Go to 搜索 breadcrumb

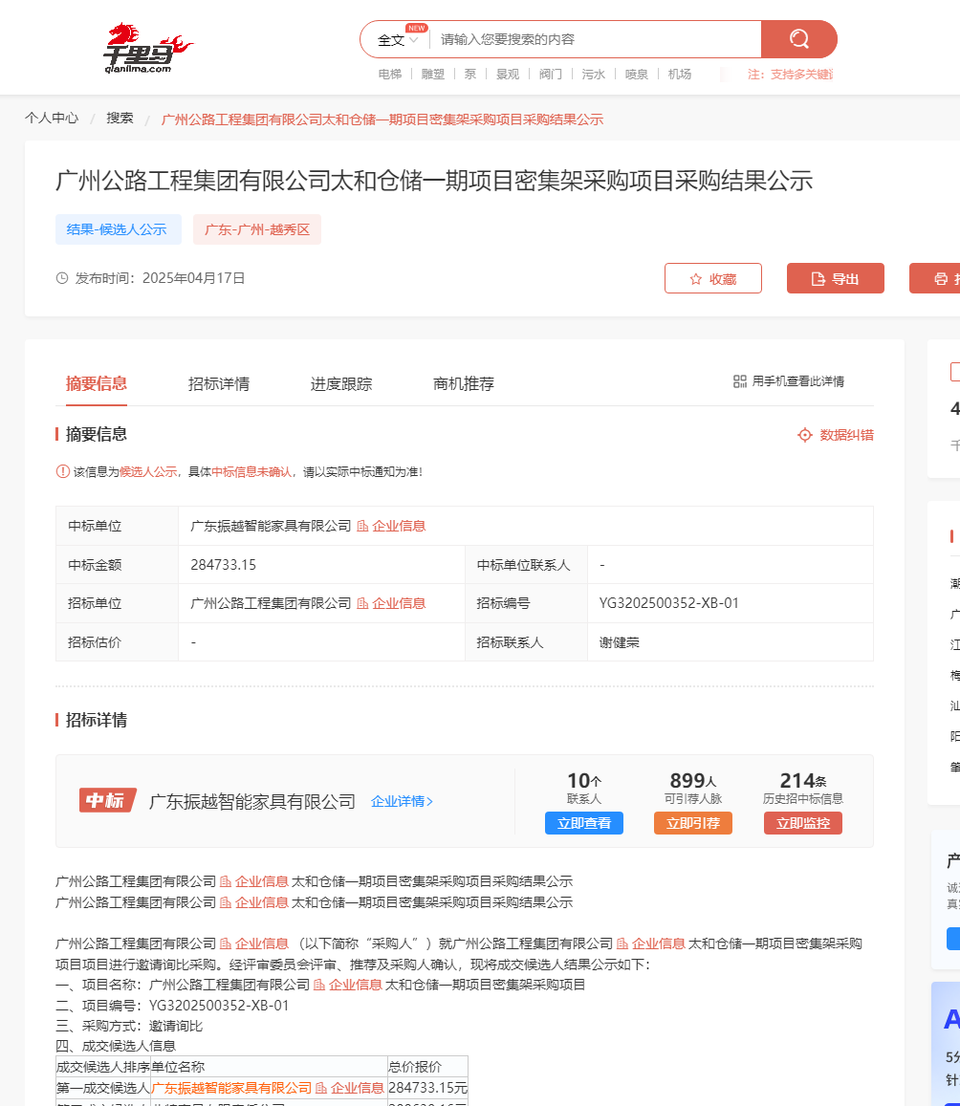[120, 118]
